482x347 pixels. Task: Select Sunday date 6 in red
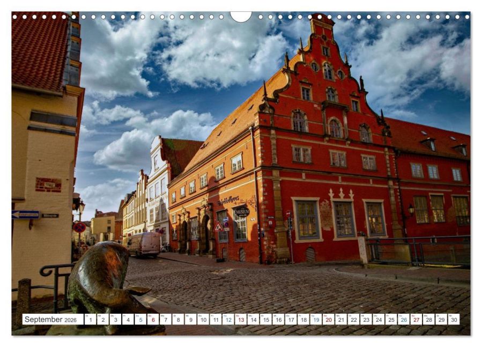pyautogui.click(x=153, y=319)
